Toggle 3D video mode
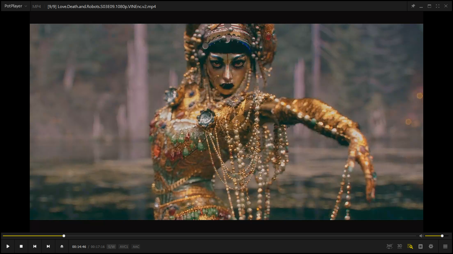This screenshot has height=254, width=453. click(400, 246)
